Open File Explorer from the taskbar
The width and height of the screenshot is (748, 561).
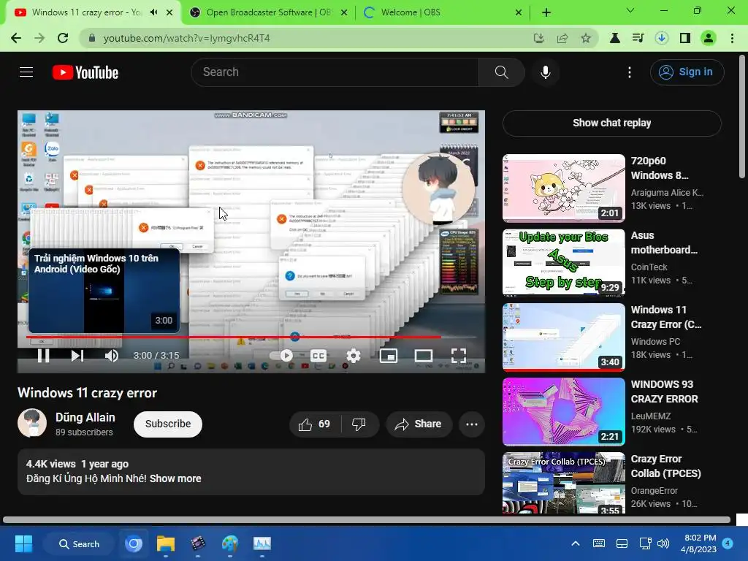[x=166, y=543]
